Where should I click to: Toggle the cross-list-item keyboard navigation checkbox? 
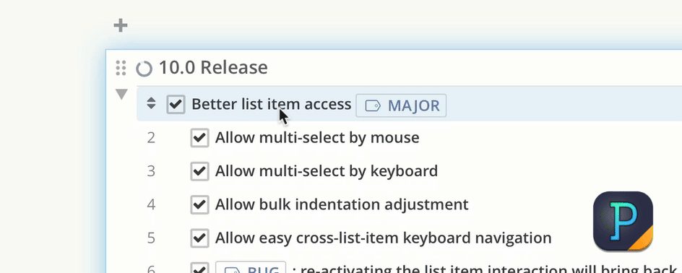199,238
